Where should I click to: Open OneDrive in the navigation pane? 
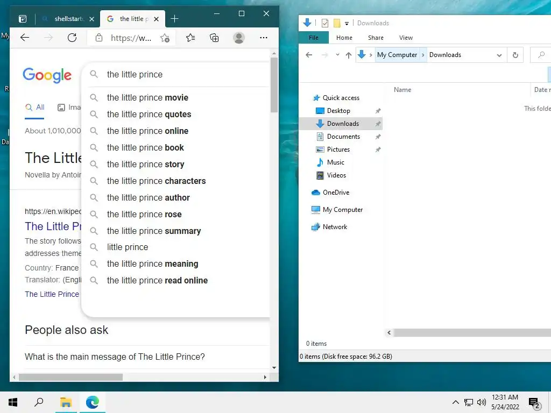pos(336,193)
